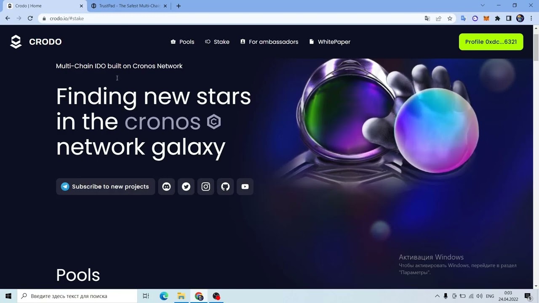539x303 pixels.
Task: Open Task View on taskbar
Action: coord(146,296)
